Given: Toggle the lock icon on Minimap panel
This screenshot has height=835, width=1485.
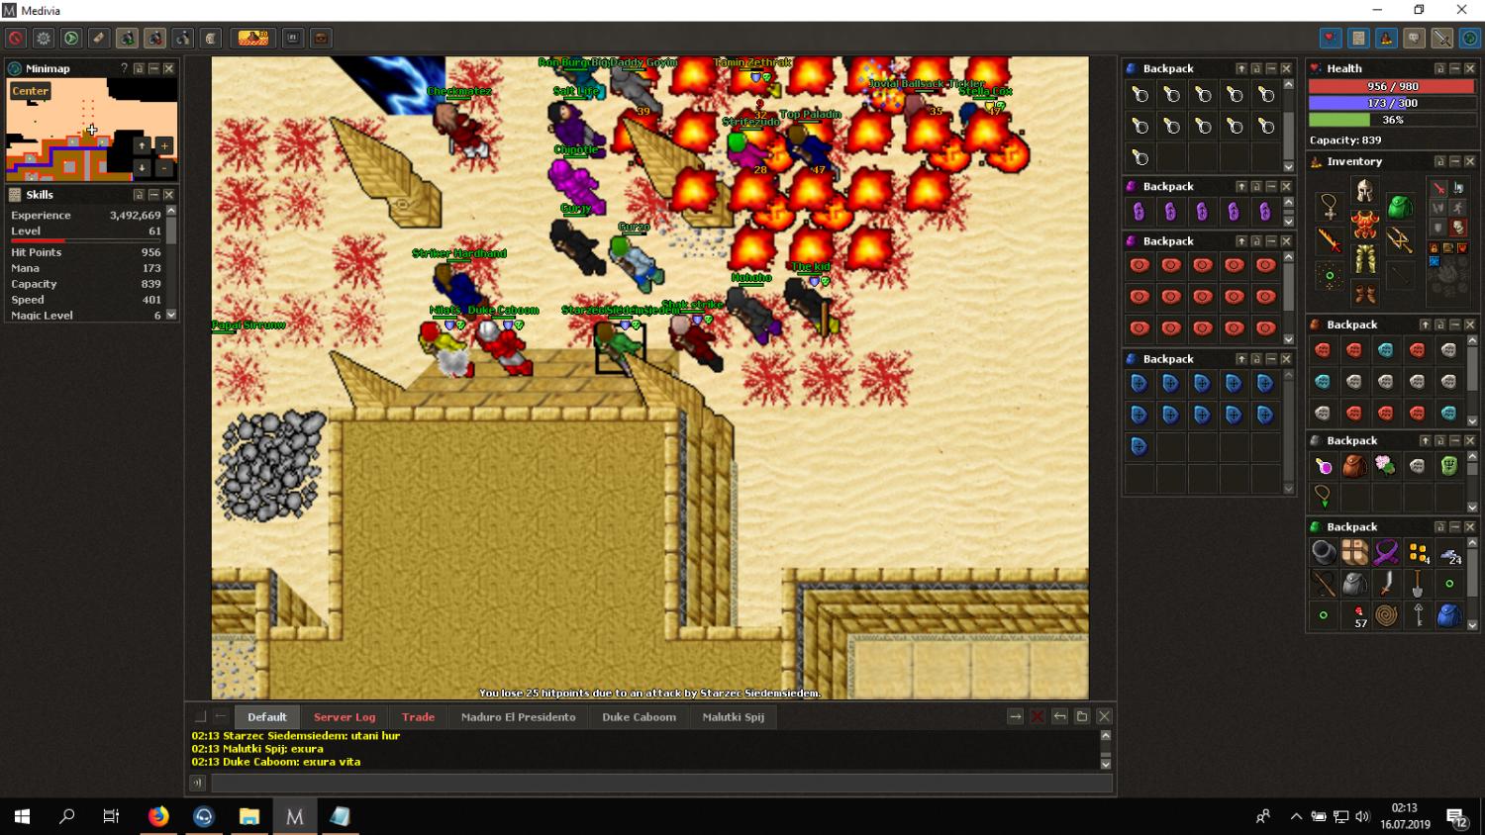Looking at the screenshot, I should [139, 68].
